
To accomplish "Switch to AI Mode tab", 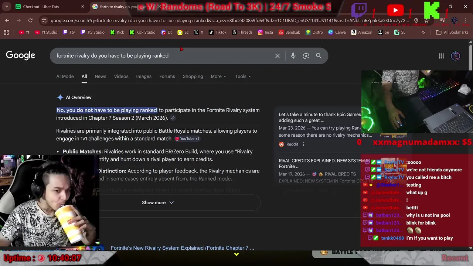I will click(65, 76).
